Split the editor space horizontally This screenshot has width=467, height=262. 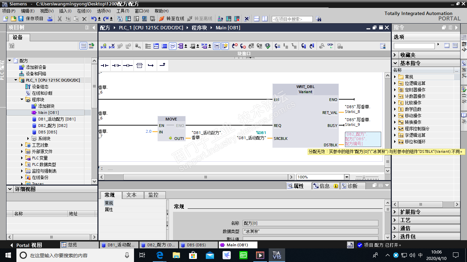[256, 18]
